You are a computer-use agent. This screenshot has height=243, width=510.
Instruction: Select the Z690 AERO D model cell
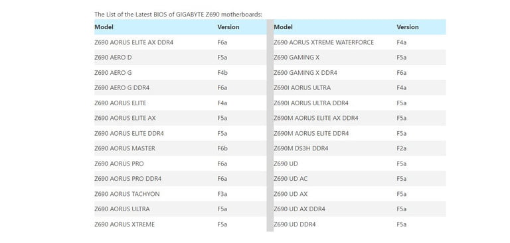tap(113, 58)
